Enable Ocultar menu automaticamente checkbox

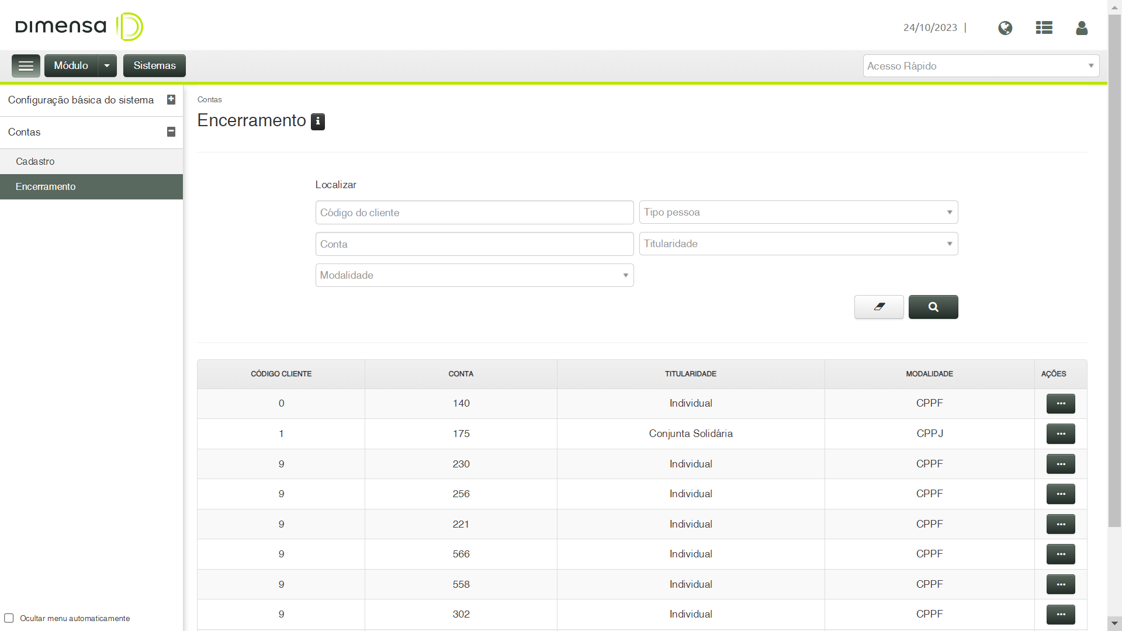tap(9, 618)
